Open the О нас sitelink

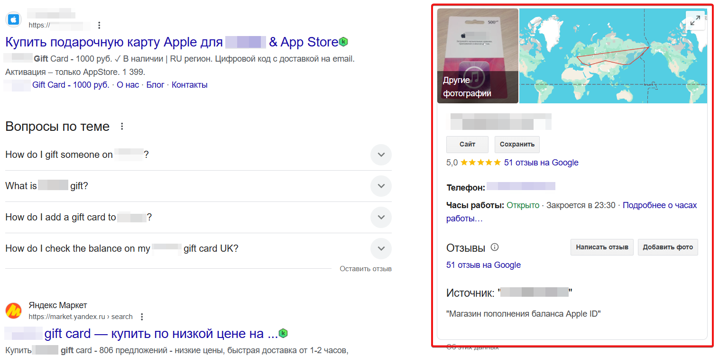click(x=128, y=85)
